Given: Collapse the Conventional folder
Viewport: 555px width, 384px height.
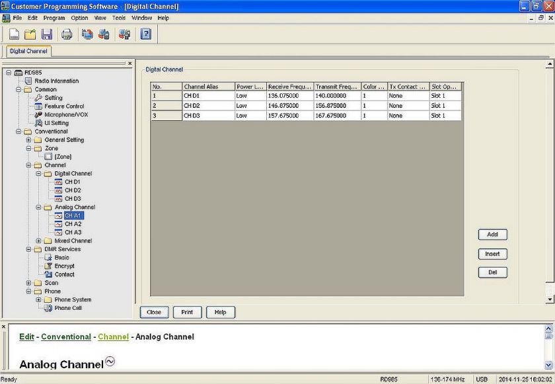Looking at the screenshot, I should (18, 132).
